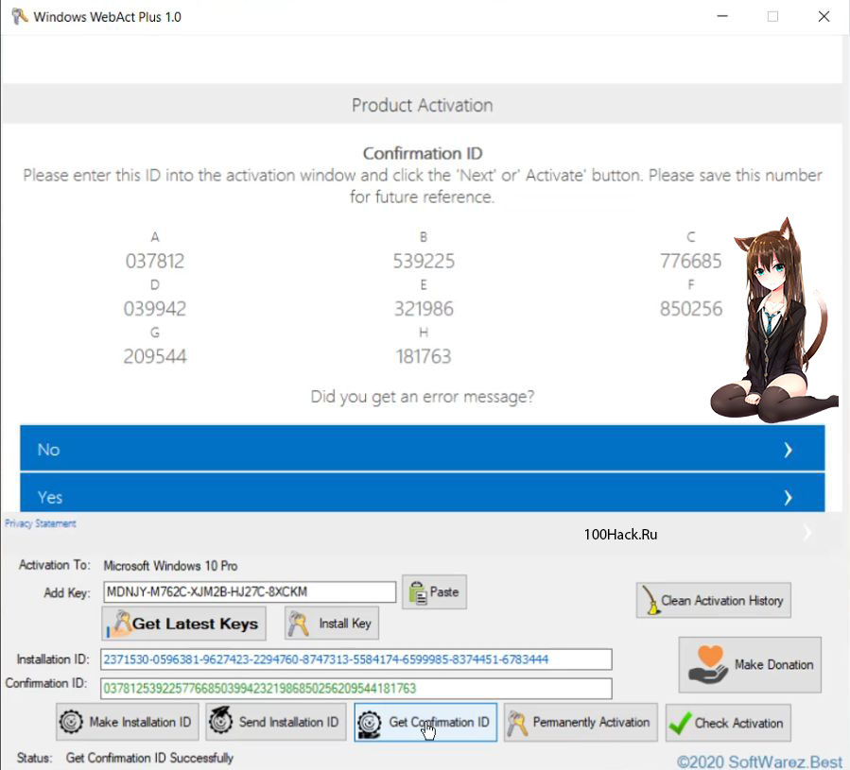This screenshot has width=850, height=770.
Task: Select the 'Yes' error message answer row
Action: pos(422,495)
